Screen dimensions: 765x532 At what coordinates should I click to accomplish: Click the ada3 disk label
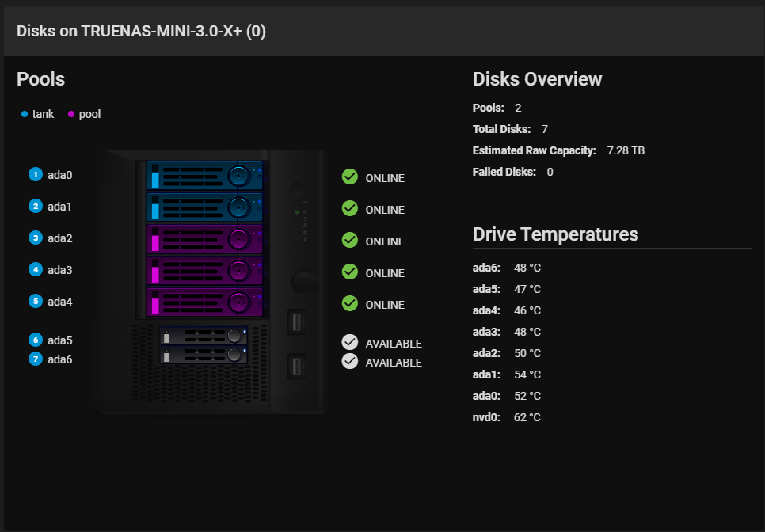coord(60,270)
